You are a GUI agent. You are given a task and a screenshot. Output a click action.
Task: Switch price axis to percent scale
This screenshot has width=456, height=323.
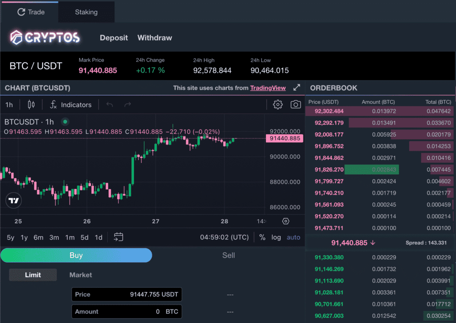coord(263,238)
